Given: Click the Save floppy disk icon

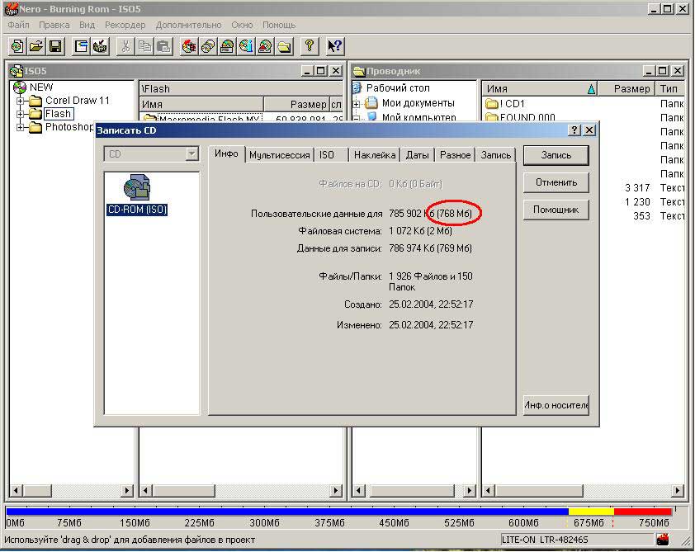Looking at the screenshot, I should coord(55,46).
